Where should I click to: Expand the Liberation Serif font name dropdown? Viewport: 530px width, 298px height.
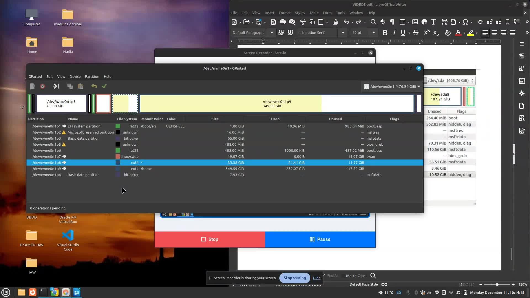tap(343, 33)
